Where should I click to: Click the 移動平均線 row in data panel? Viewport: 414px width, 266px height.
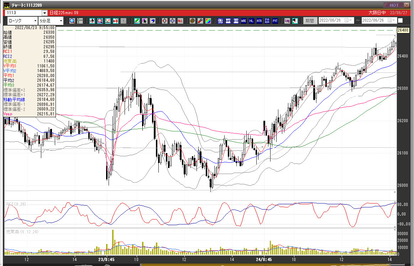pos(29,99)
